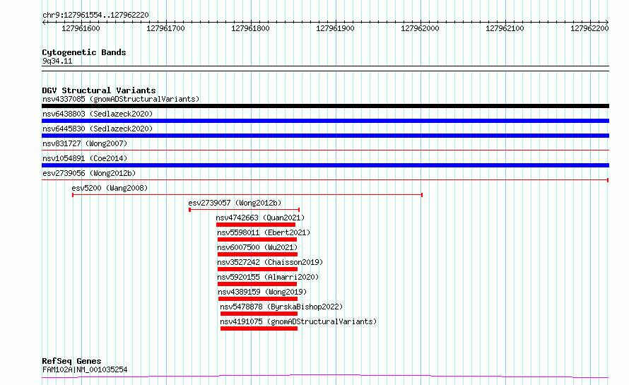629x385 pixels.
Task: Click the nsv4337085 gnomADStructuralVariants label
Action: [x=121, y=99]
